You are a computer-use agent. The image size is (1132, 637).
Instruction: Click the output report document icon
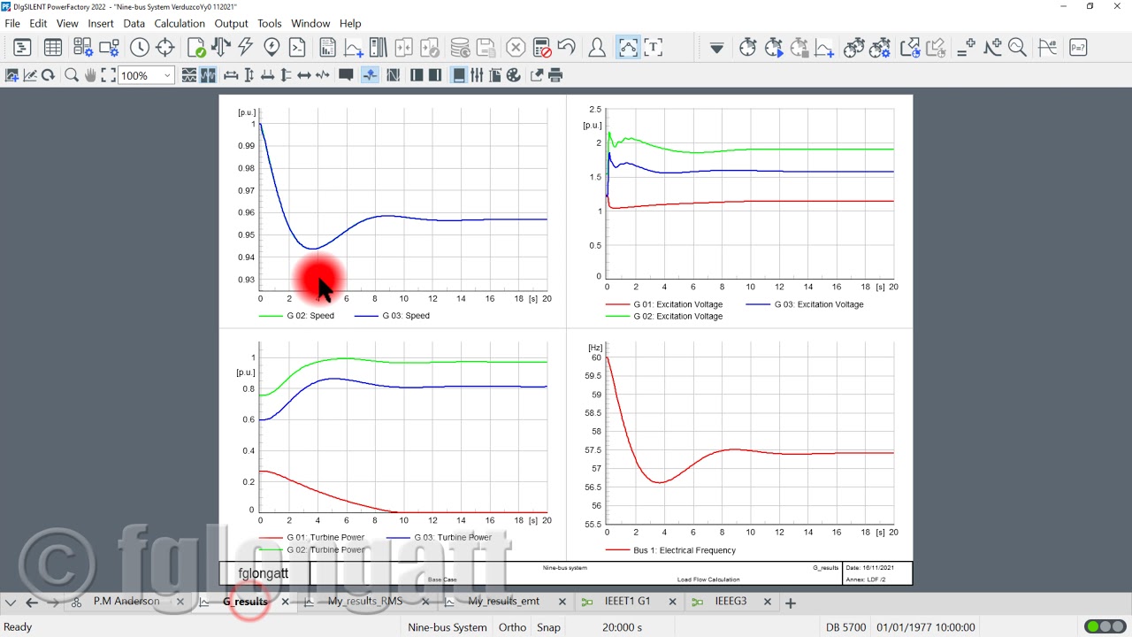pos(327,48)
